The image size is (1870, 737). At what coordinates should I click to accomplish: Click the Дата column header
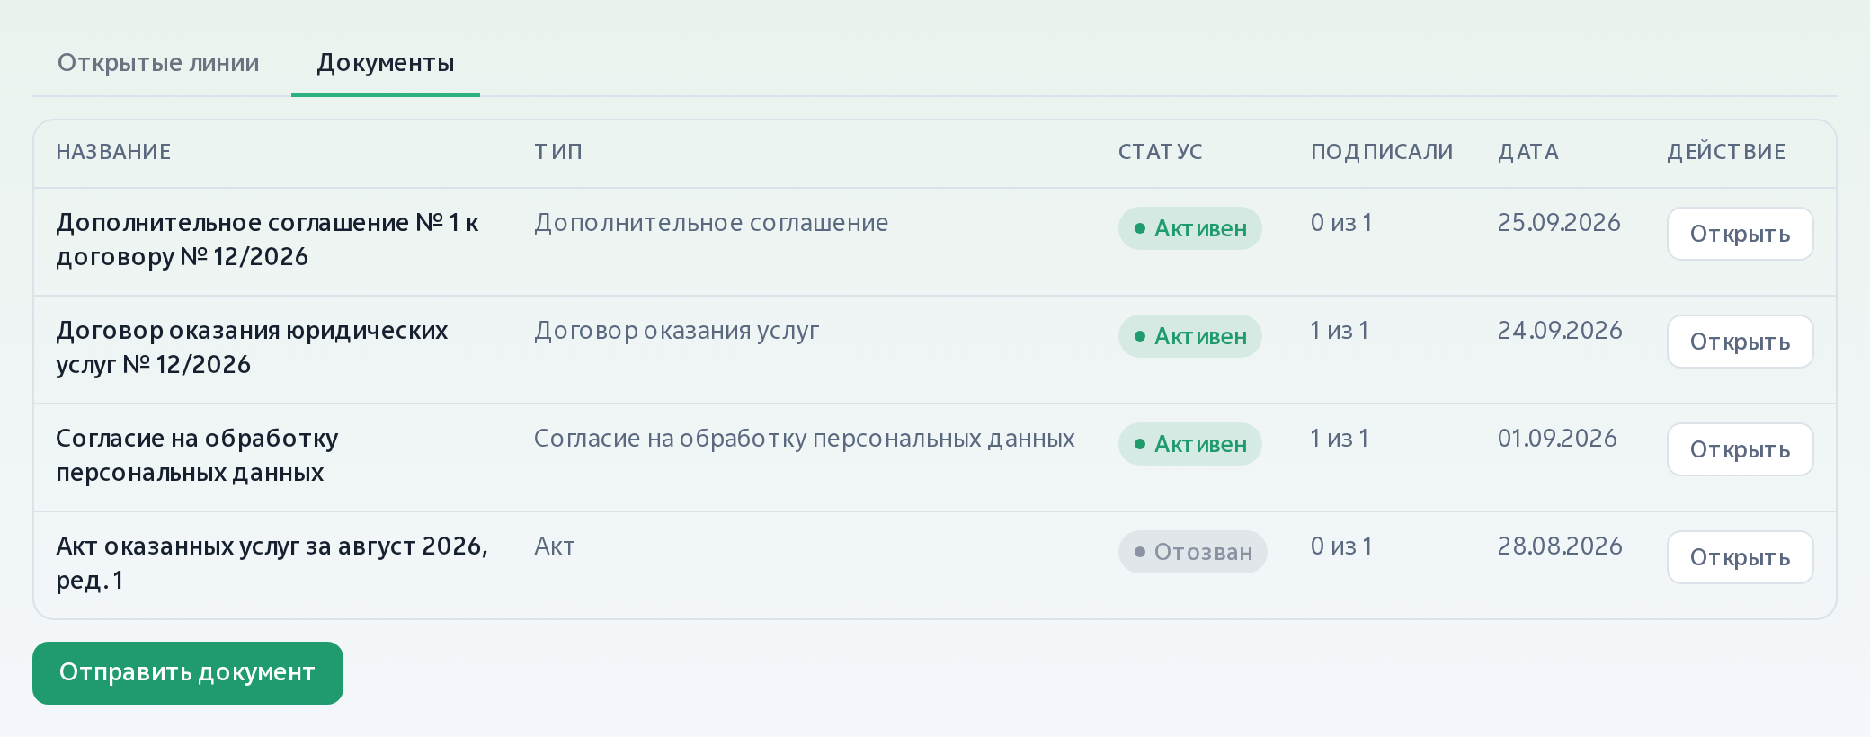[1527, 152]
